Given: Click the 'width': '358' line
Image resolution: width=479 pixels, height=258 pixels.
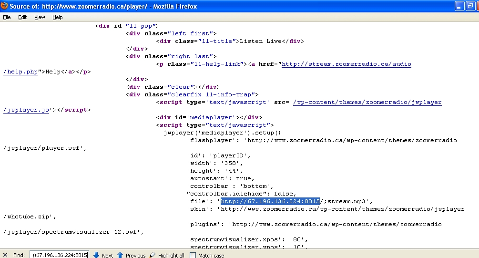Looking at the screenshot, I should coord(215,163).
